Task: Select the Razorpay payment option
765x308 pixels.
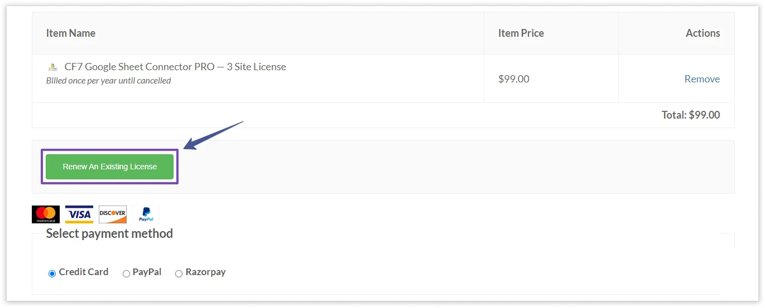Action: 179,273
